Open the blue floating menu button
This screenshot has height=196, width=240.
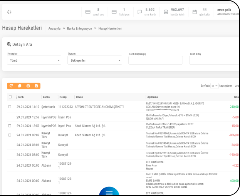[x=109, y=191]
